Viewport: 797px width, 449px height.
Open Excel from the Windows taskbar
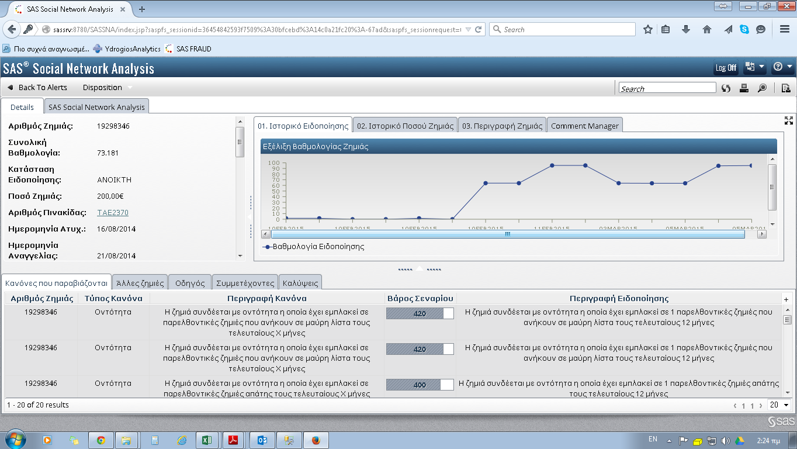[x=206, y=440]
